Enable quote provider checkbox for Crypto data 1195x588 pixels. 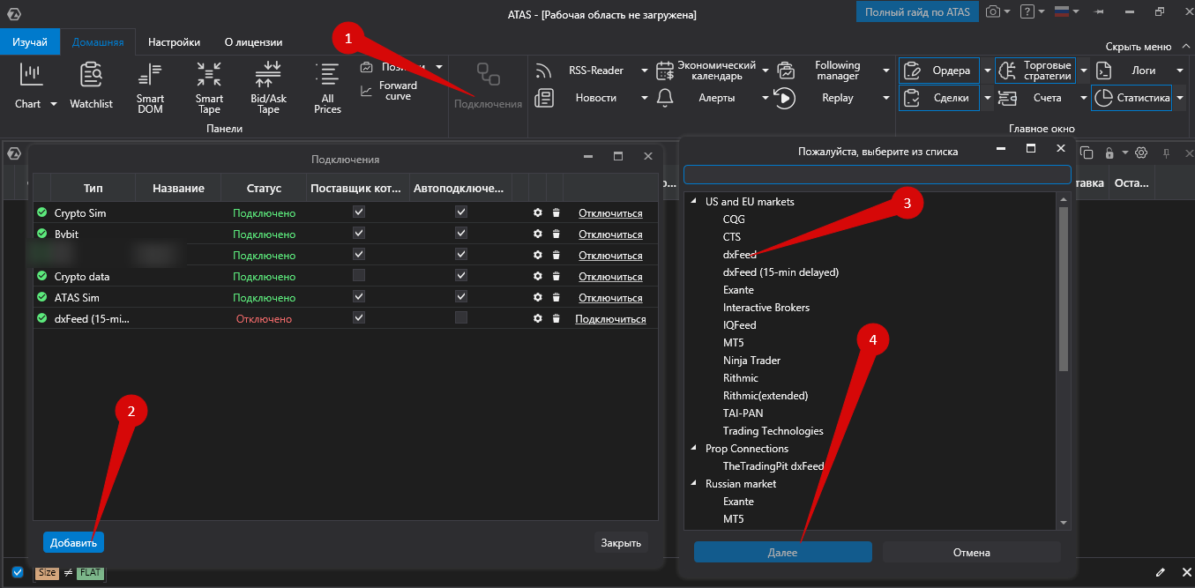tap(358, 276)
